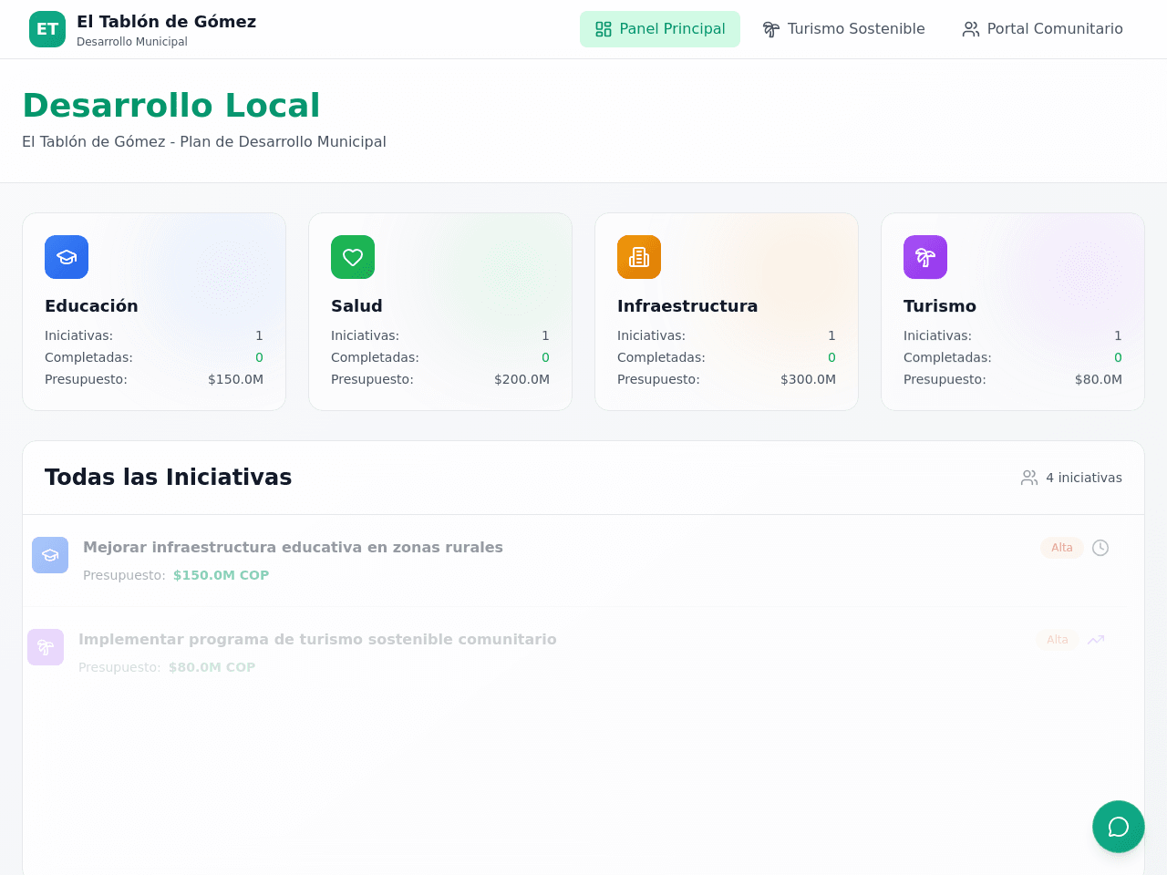Click clock status icon on educativa initiative
Image resolution: width=1167 pixels, height=875 pixels.
(x=1100, y=548)
